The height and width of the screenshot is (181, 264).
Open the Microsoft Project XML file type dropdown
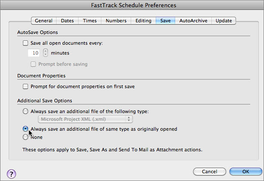(x=85, y=119)
